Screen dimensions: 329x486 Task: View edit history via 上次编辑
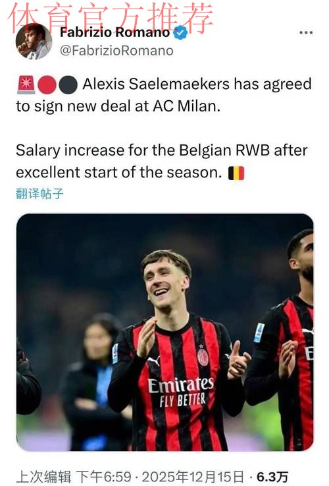43,477
